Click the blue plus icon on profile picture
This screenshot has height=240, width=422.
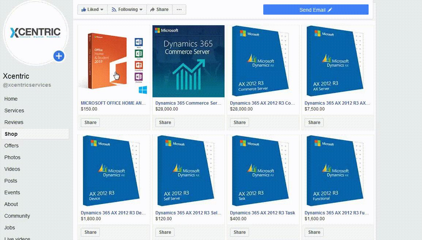tap(59, 56)
